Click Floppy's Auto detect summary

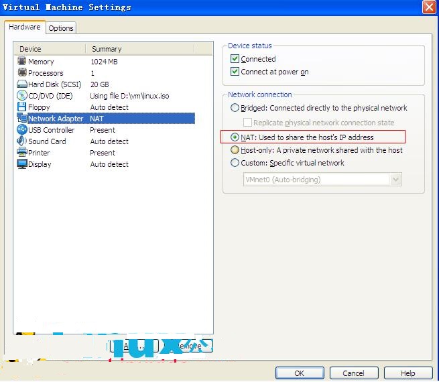pos(109,107)
